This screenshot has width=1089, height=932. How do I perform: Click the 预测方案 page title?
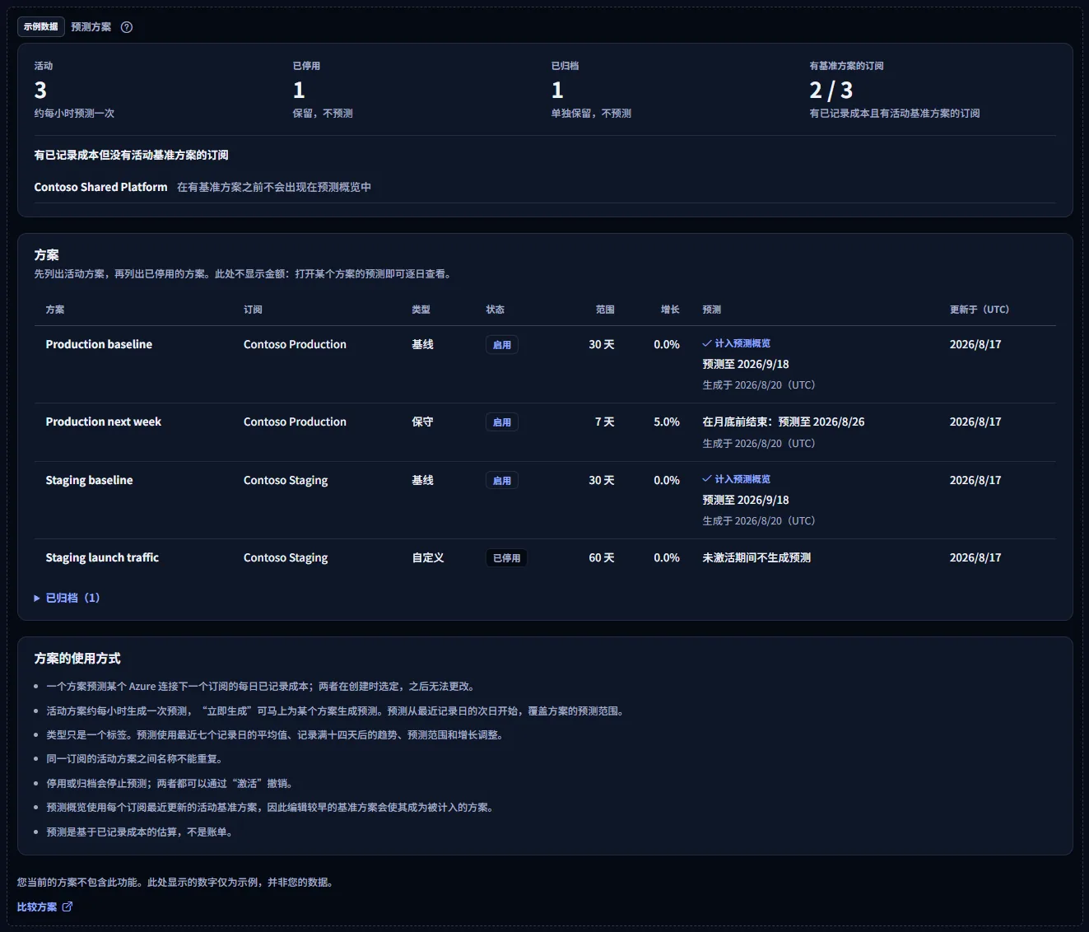[x=91, y=27]
